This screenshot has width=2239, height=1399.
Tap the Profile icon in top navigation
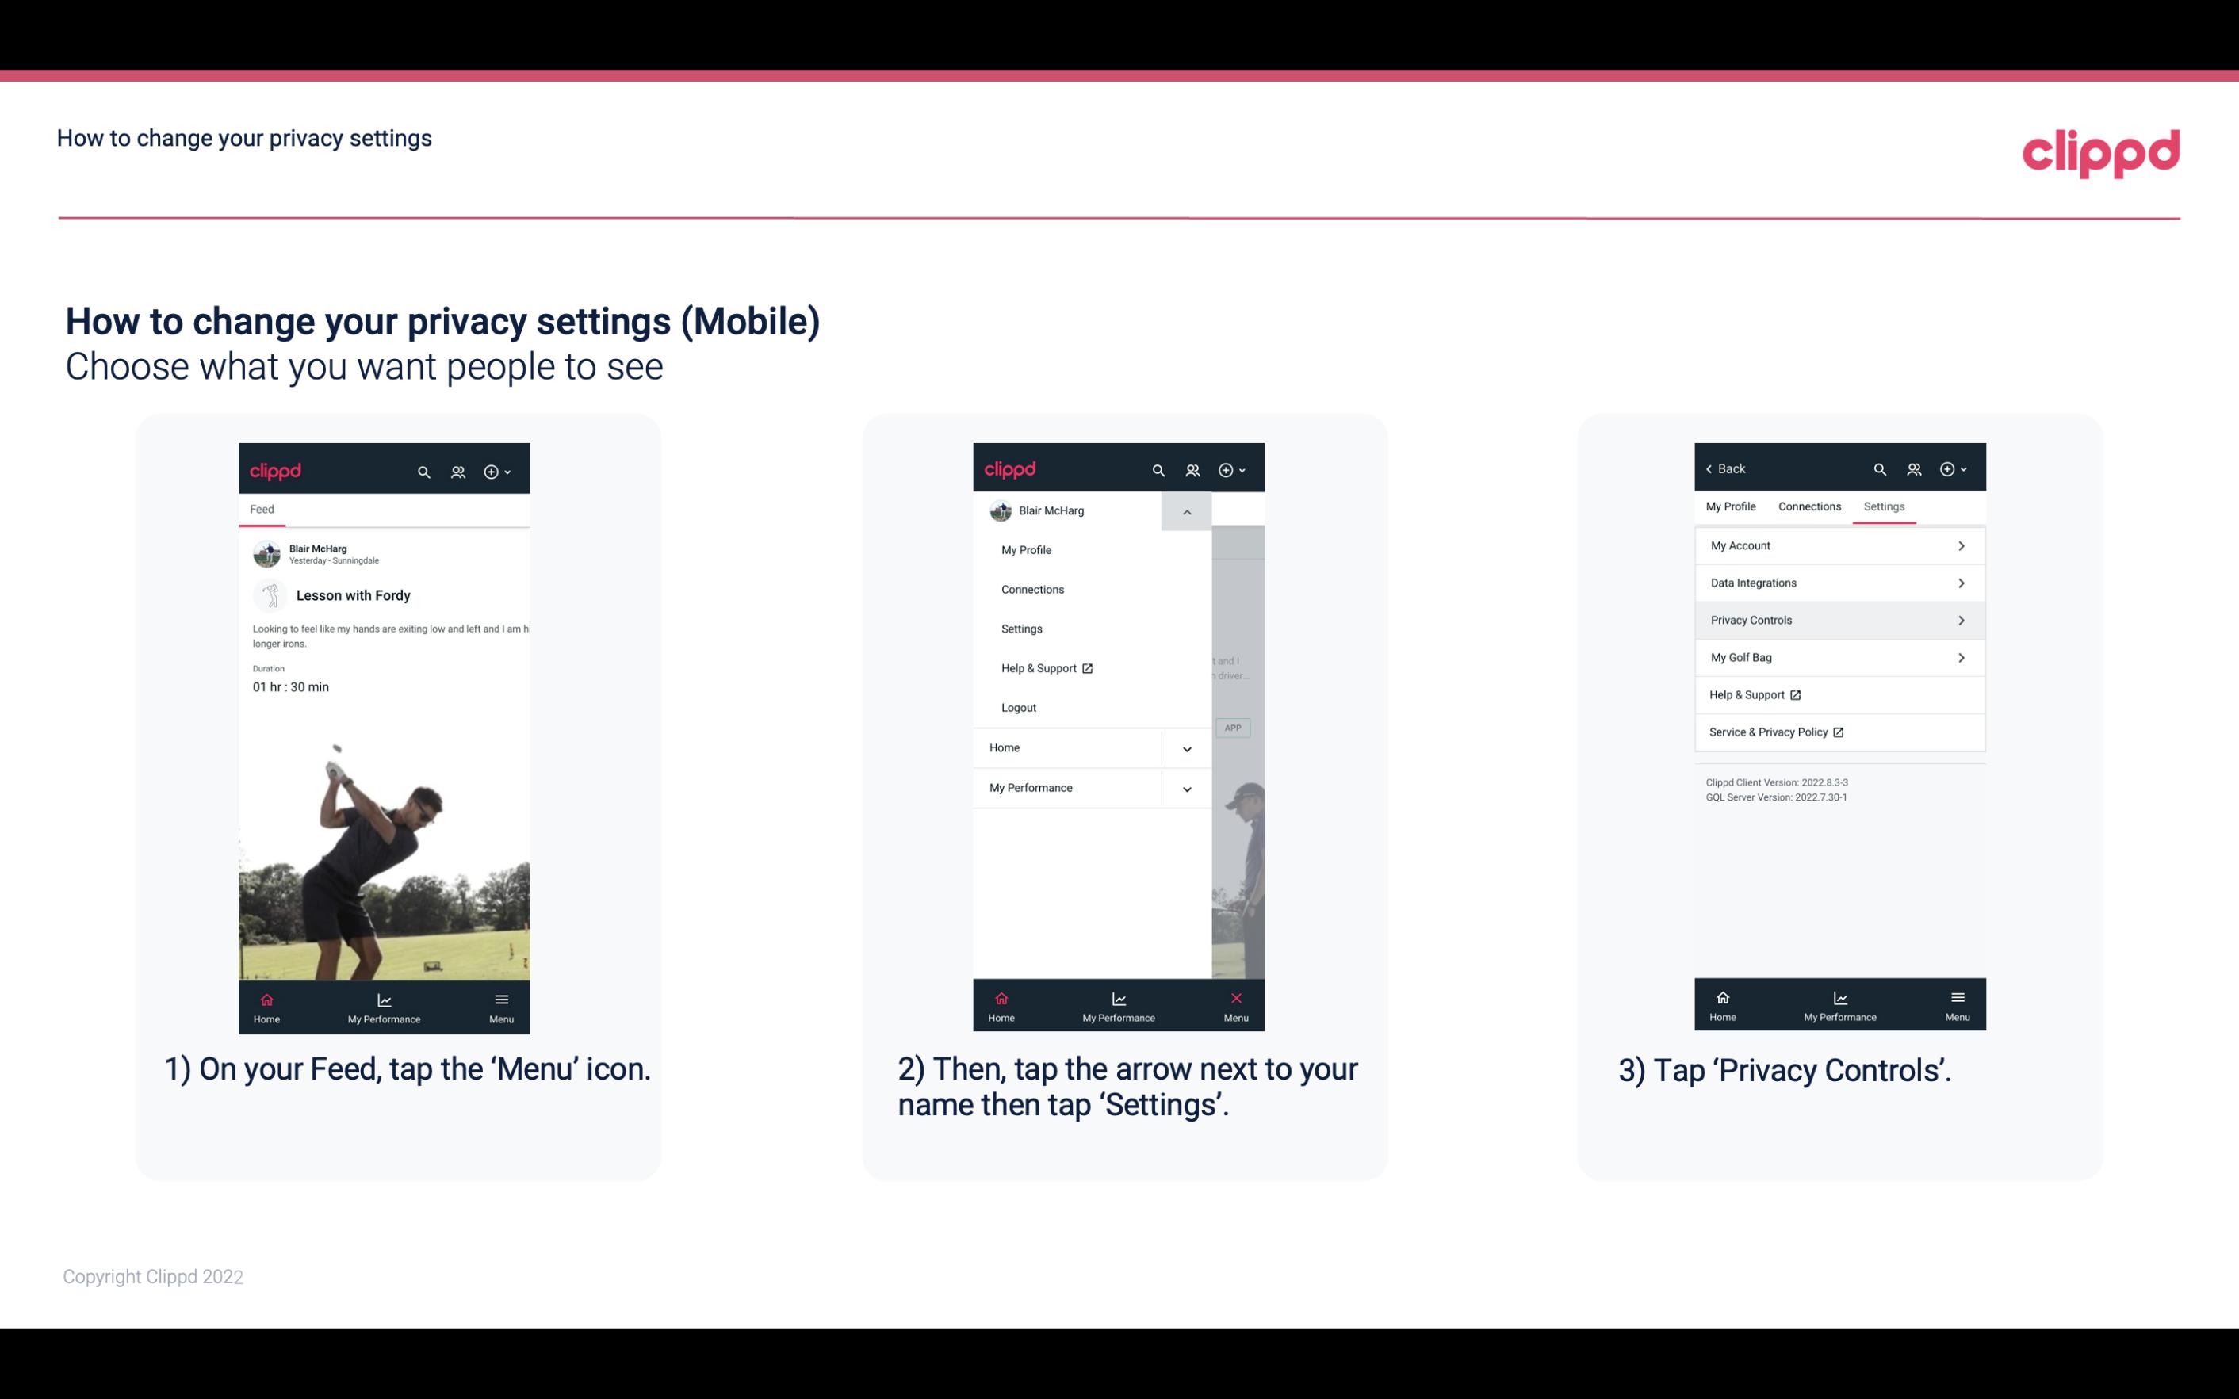pyautogui.click(x=457, y=469)
